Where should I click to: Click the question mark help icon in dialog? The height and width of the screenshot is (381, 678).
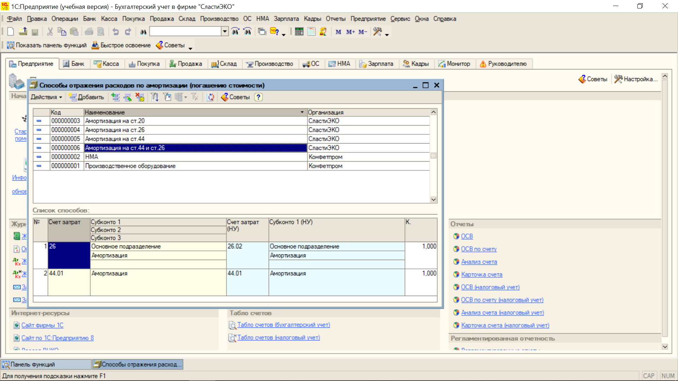coord(258,97)
